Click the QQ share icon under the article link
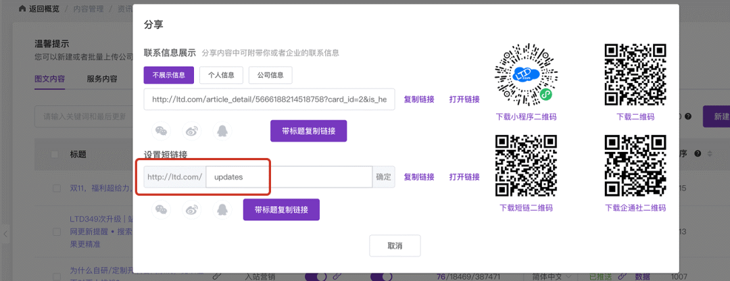The width and height of the screenshot is (730, 281). [222, 131]
